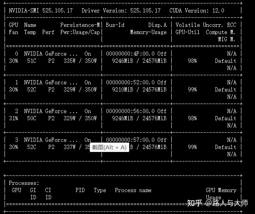Click the Driver Version: 525.105.17 text
Image resolution: width=255 pixels, height=214 pixels.
click(x=121, y=11)
